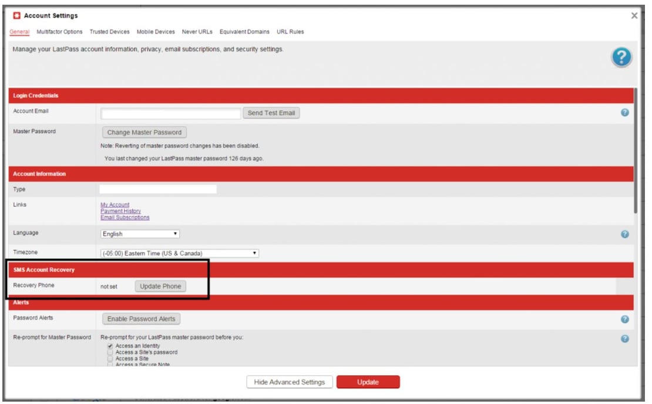Click the Recovery Phone label
Screen dimensions: 652x404
[x=33, y=285]
